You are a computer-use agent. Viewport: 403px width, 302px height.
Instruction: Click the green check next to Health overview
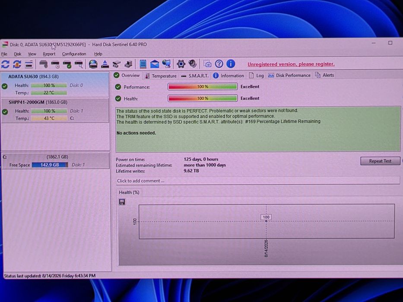[x=118, y=98]
